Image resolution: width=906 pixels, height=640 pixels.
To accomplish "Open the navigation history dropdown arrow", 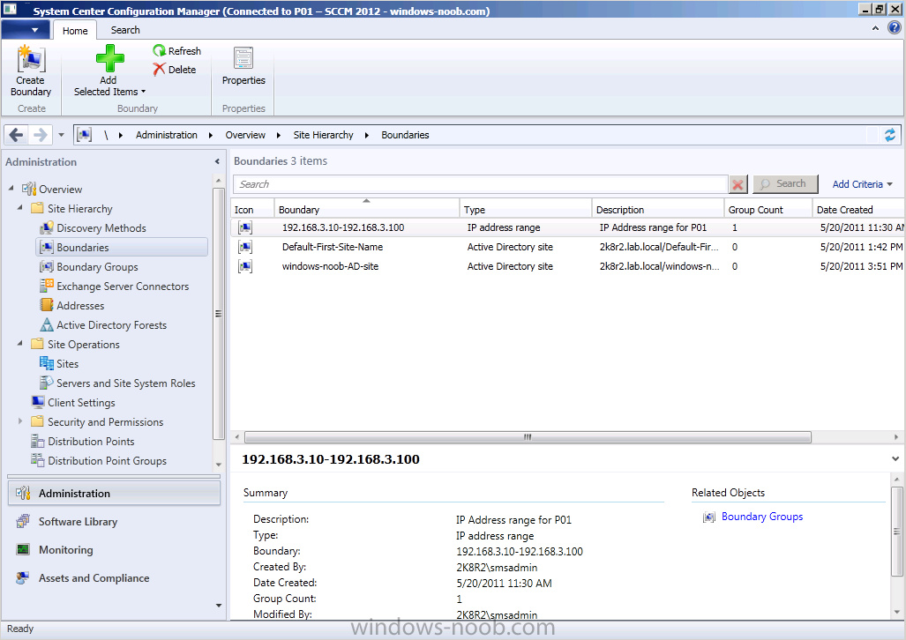I will (61, 135).
